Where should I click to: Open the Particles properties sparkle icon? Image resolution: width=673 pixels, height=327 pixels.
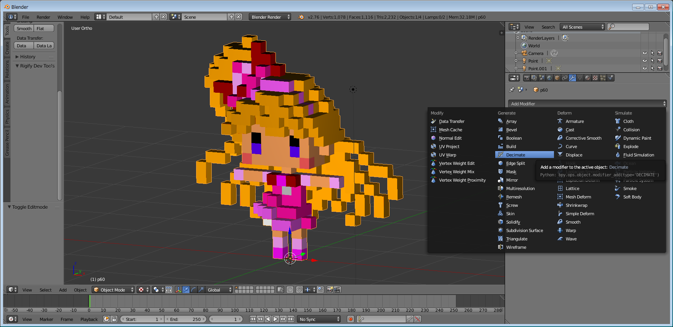[603, 78]
